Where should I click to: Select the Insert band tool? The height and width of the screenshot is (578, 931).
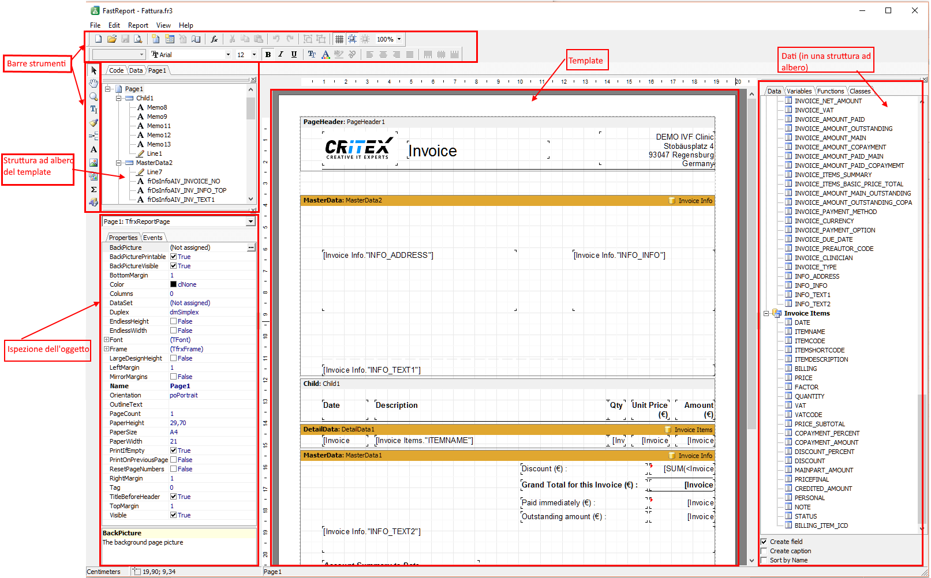coord(94,136)
